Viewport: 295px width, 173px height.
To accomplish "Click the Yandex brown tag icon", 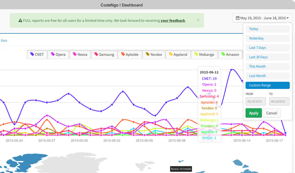I will tap(147, 54).
